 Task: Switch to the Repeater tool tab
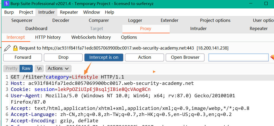[x=259, y=28]
